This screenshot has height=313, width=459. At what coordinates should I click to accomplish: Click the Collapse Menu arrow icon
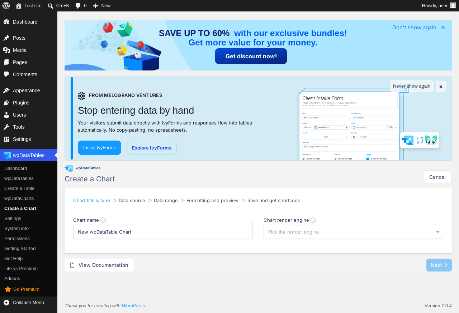tap(6, 303)
